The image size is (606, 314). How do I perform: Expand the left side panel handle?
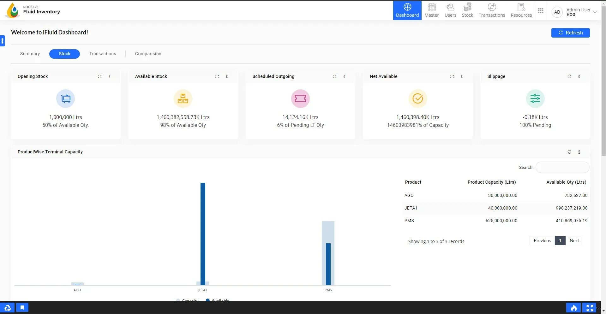point(3,41)
